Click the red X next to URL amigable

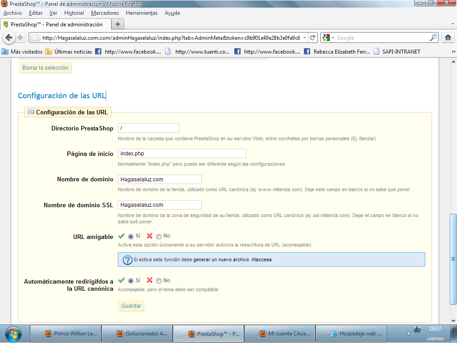150,236
